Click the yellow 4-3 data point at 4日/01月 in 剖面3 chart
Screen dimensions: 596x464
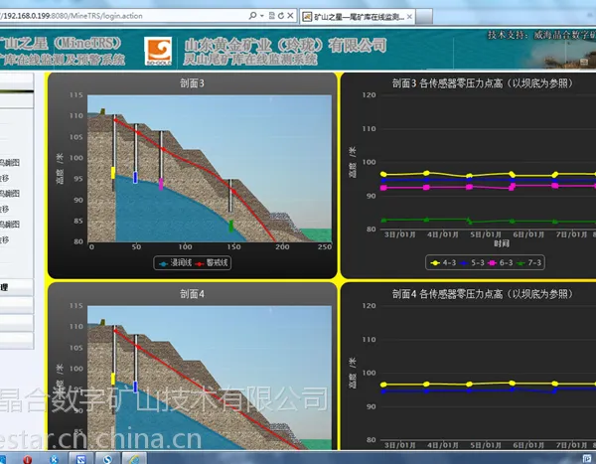point(426,173)
